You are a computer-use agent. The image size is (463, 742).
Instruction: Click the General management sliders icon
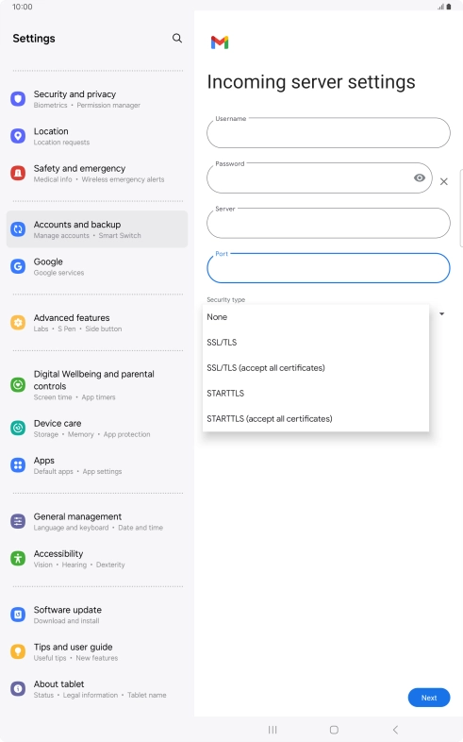click(18, 521)
